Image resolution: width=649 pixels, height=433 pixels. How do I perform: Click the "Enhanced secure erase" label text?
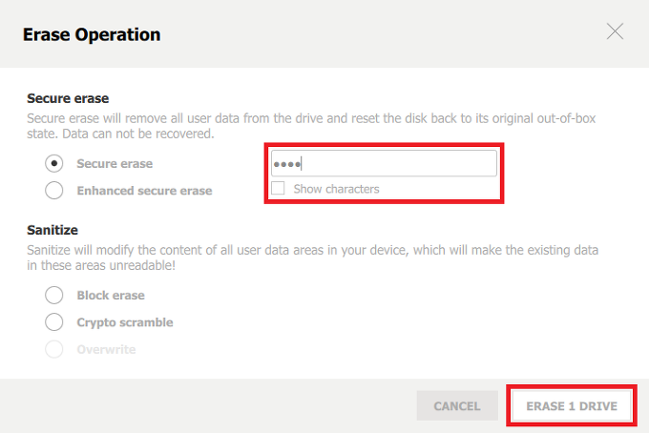(144, 191)
